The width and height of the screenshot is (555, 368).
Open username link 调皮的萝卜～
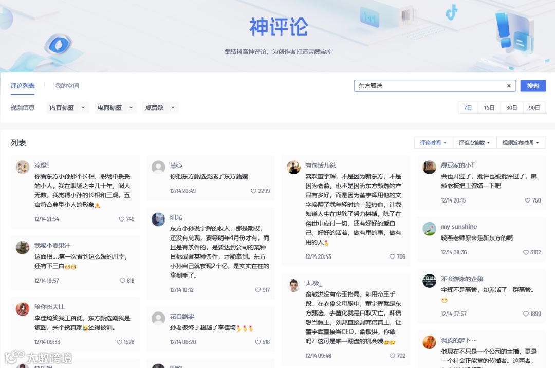459,340
